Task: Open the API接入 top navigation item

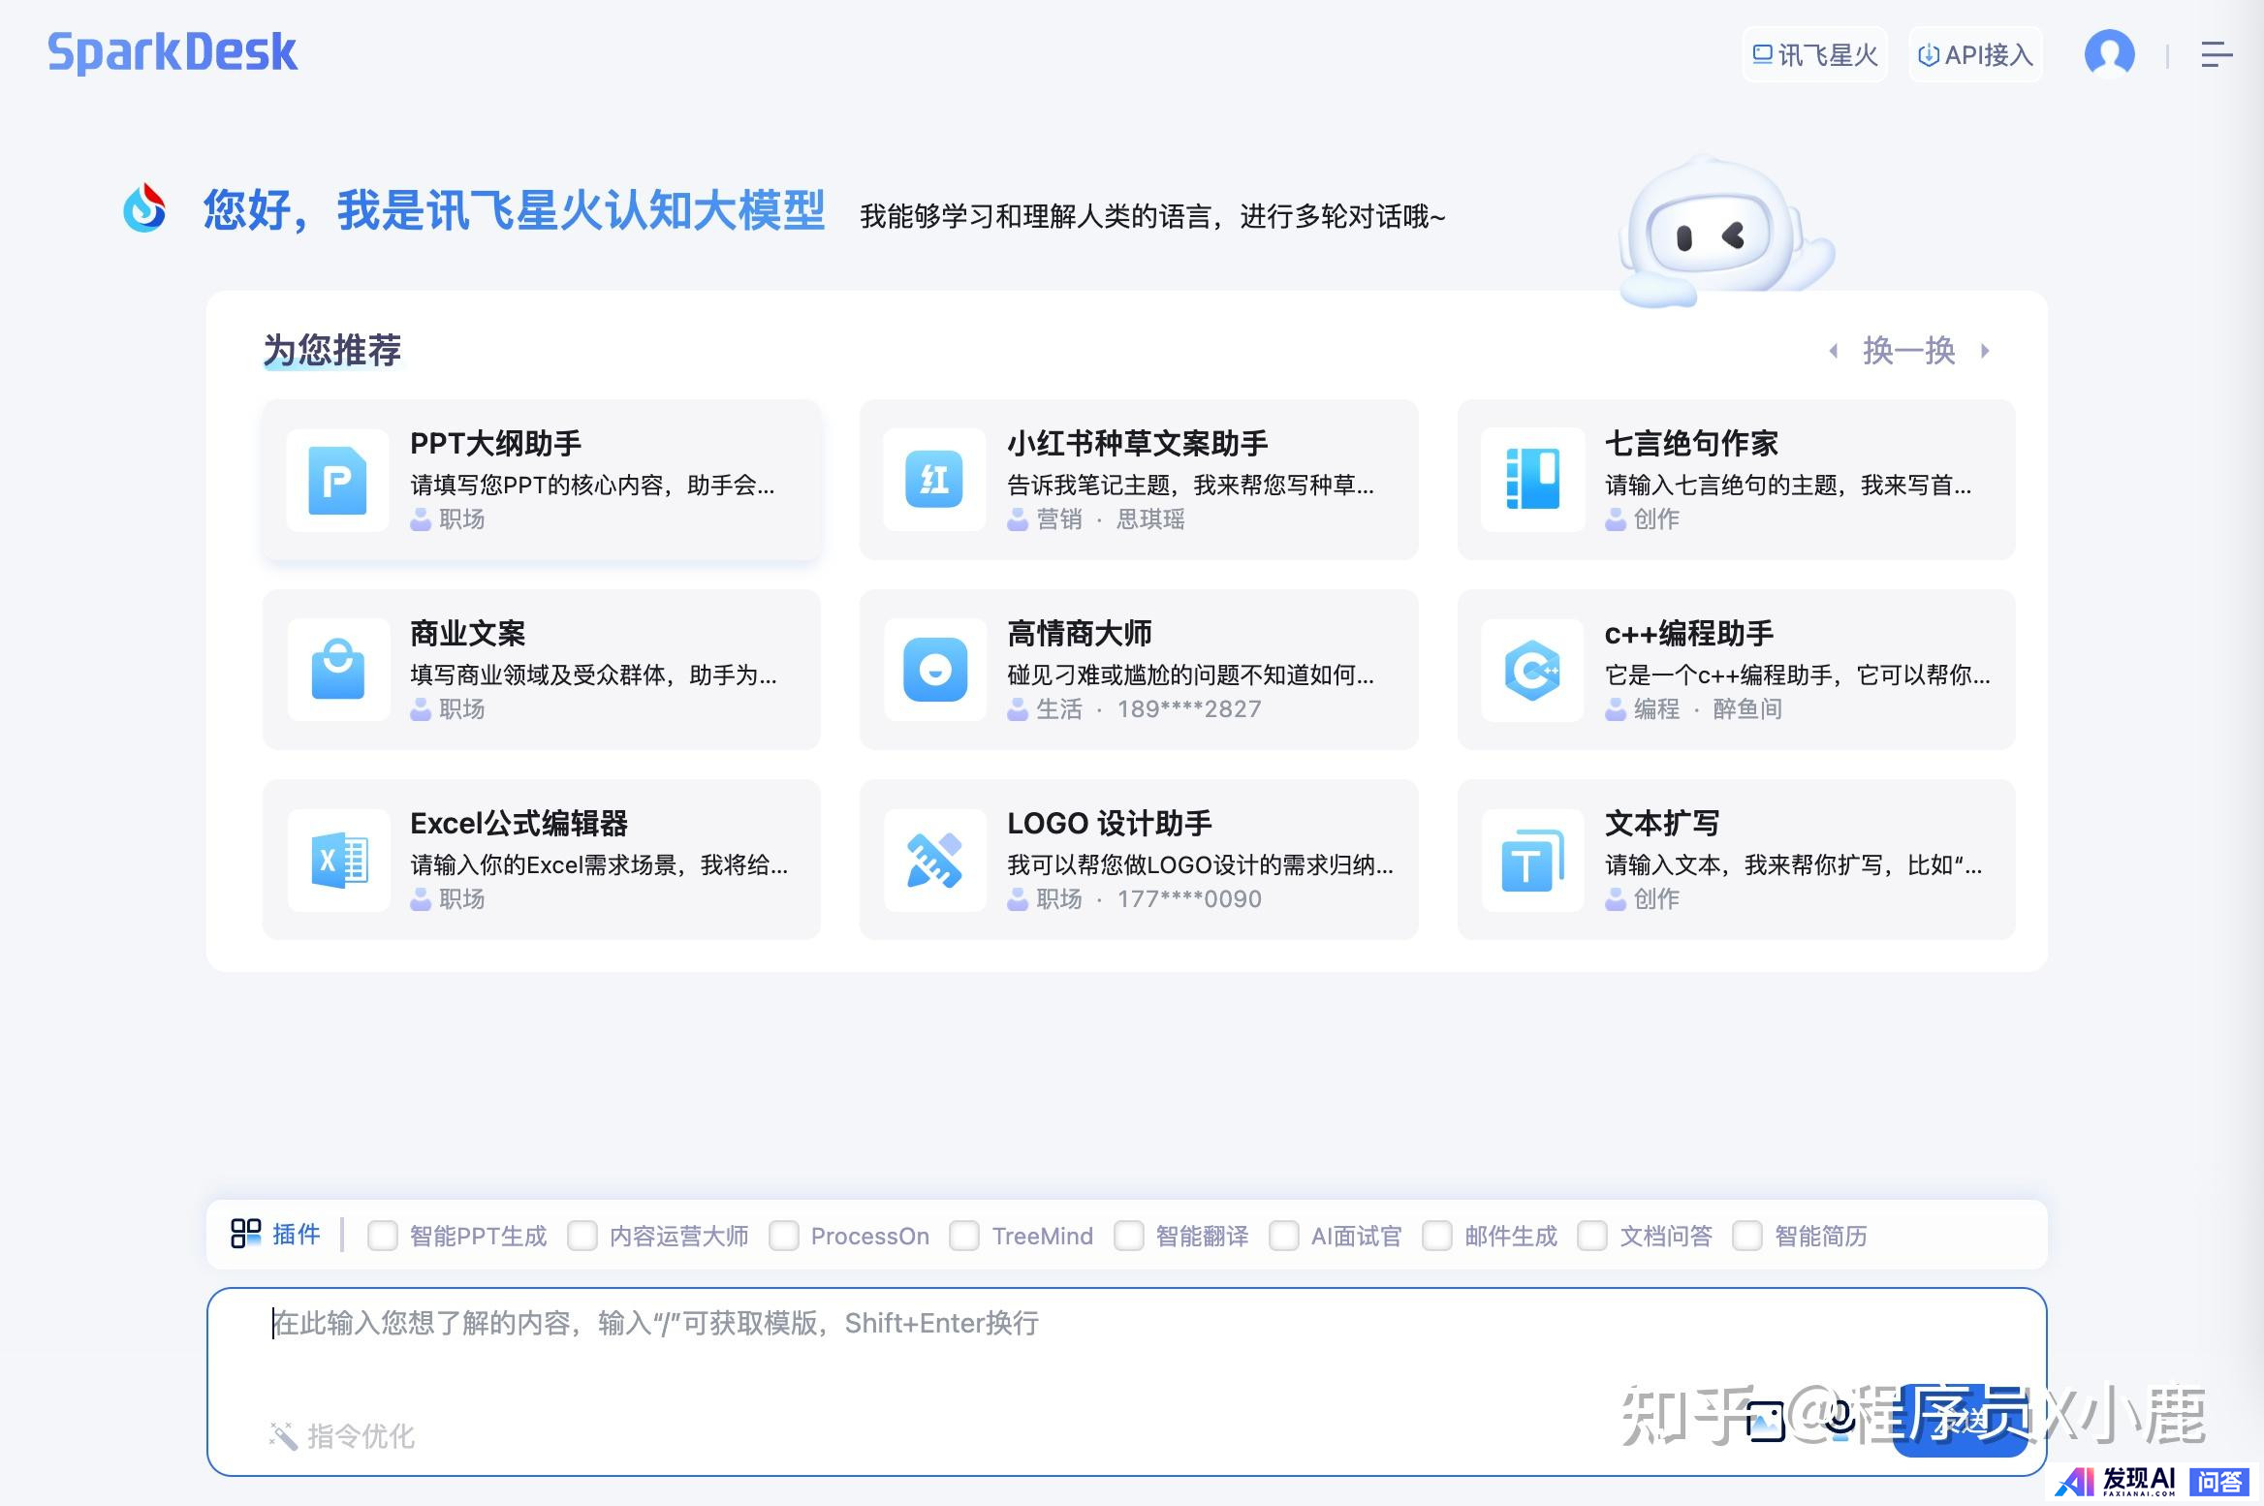Action: coord(1975,55)
